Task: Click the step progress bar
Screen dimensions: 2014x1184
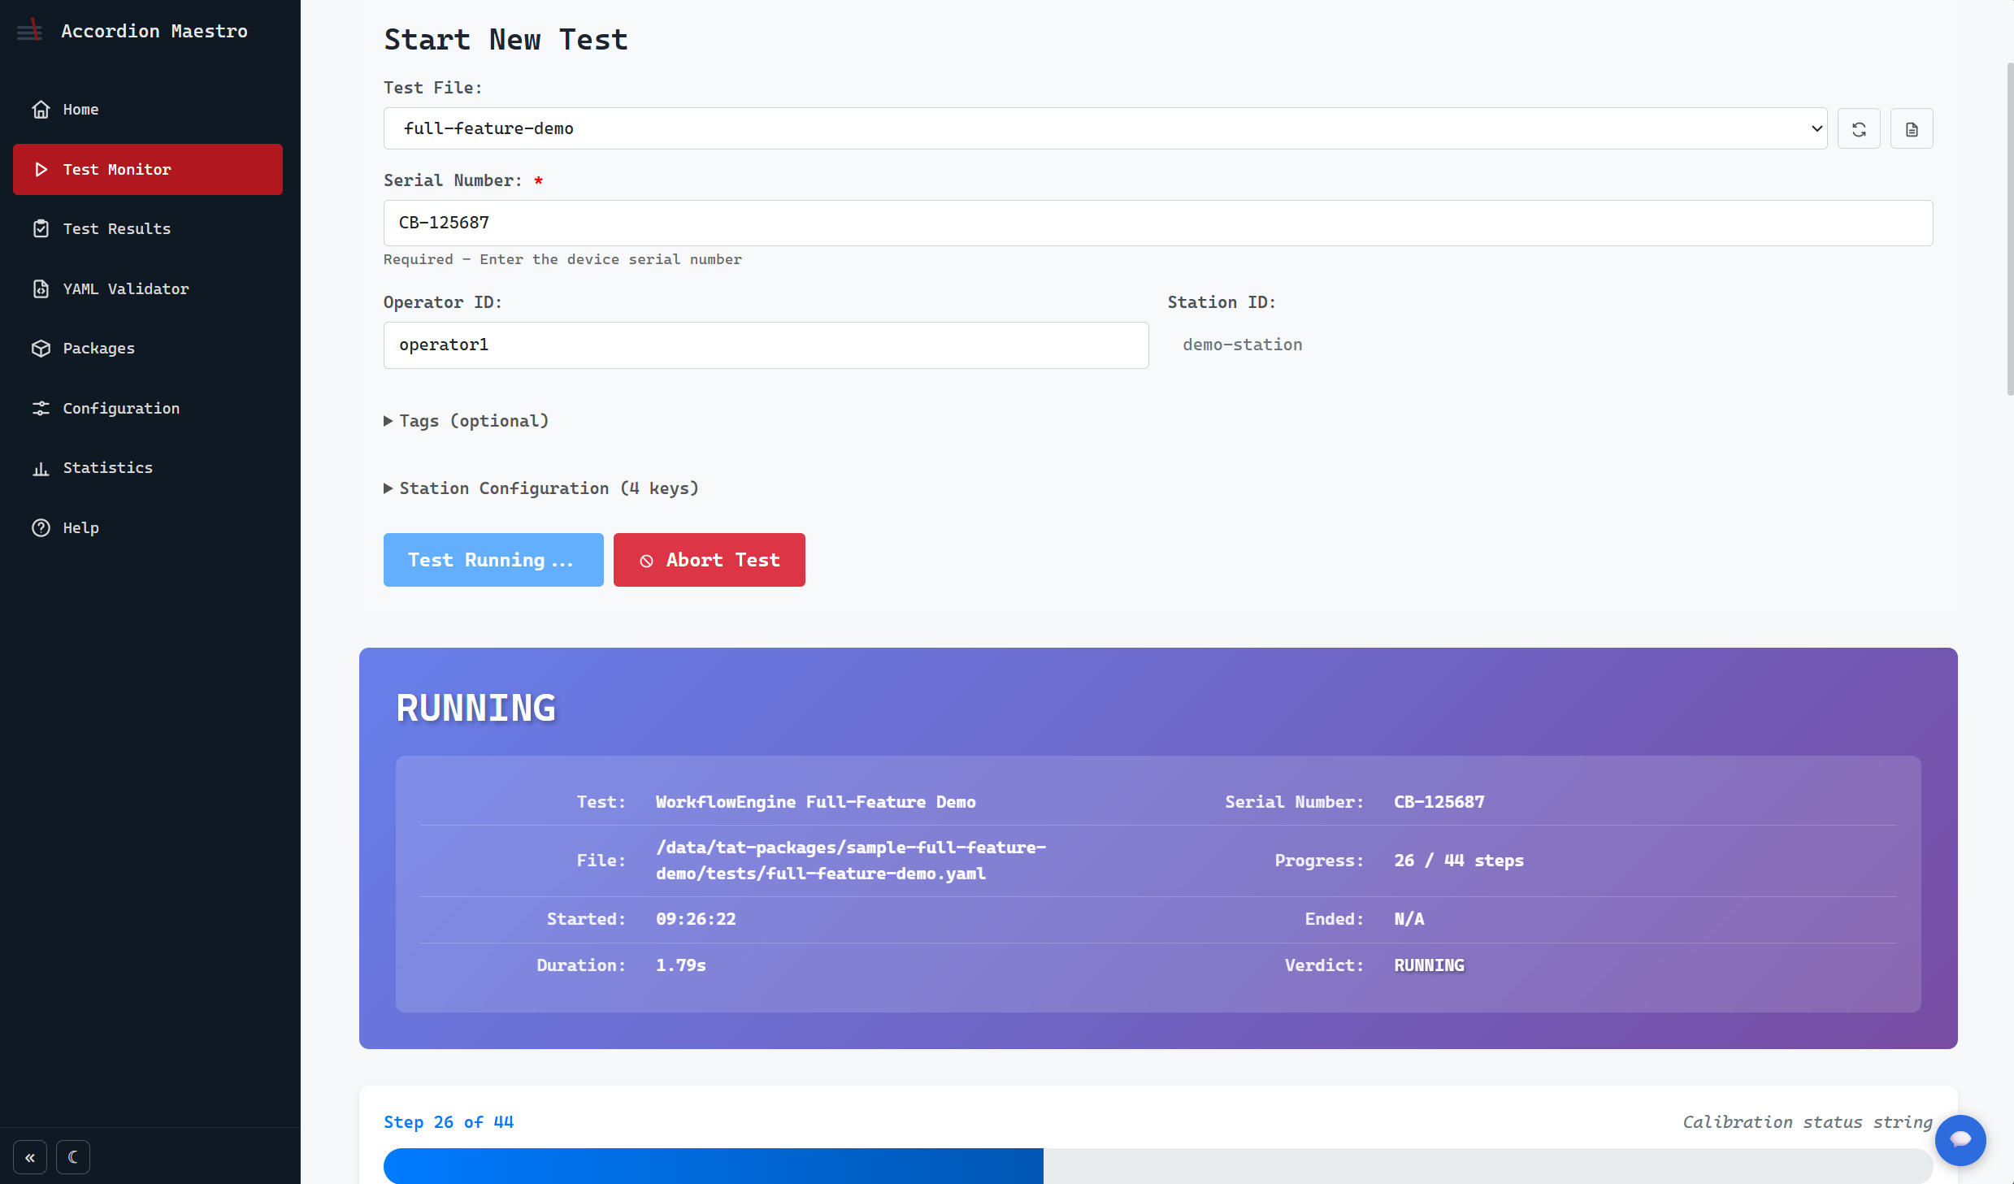Action: (x=1158, y=1166)
